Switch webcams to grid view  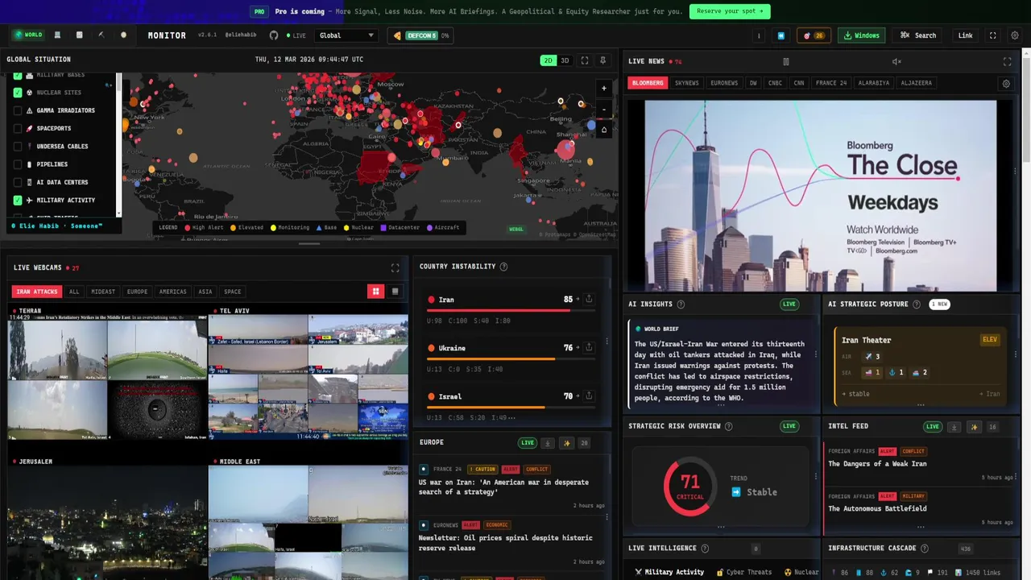pos(375,292)
